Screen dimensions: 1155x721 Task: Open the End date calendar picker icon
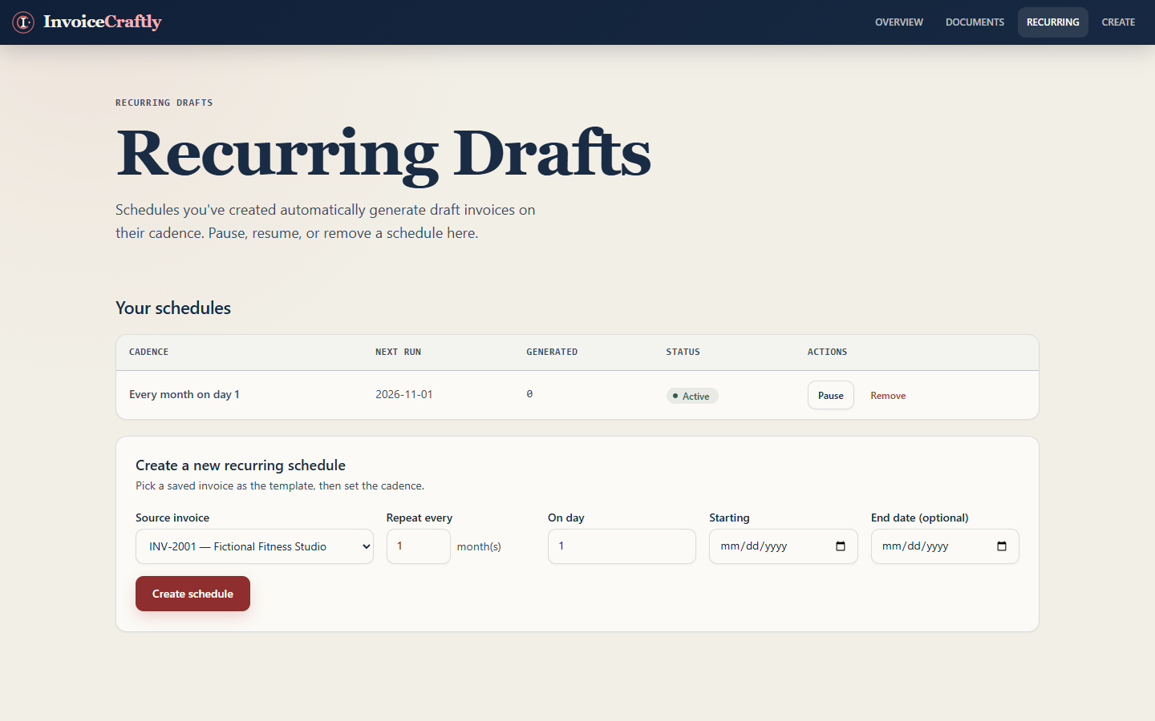click(x=1002, y=546)
